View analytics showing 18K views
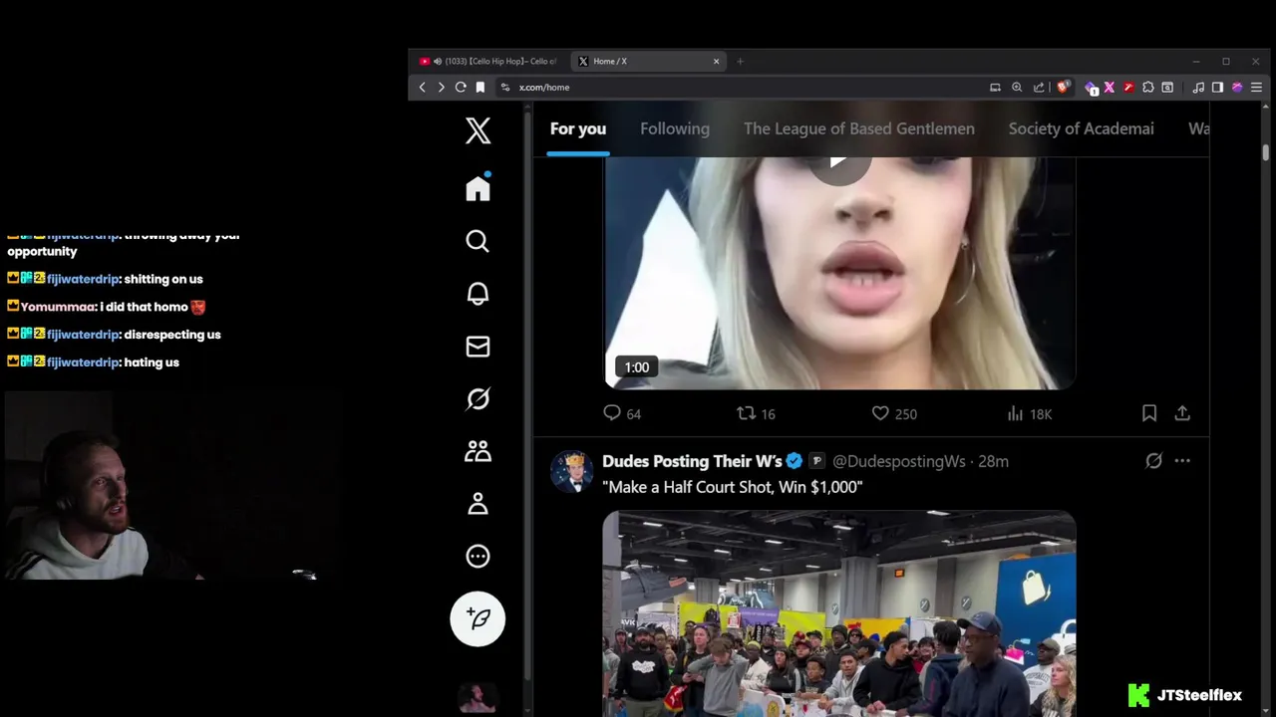The image size is (1276, 717). [1029, 413]
